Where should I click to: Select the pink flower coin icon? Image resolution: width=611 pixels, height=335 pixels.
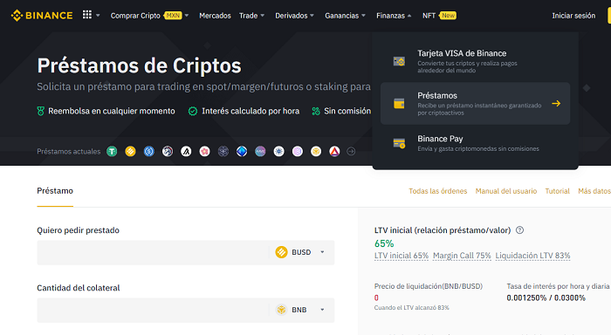pos(204,151)
